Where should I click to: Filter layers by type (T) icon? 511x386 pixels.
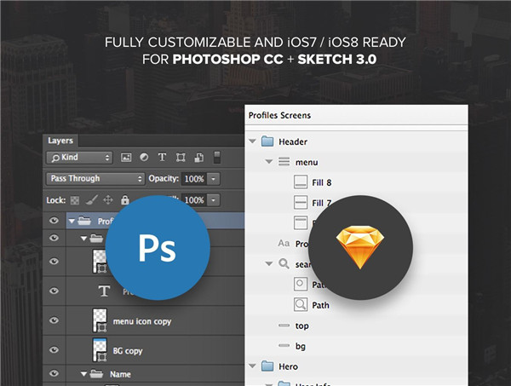click(162, 158)
